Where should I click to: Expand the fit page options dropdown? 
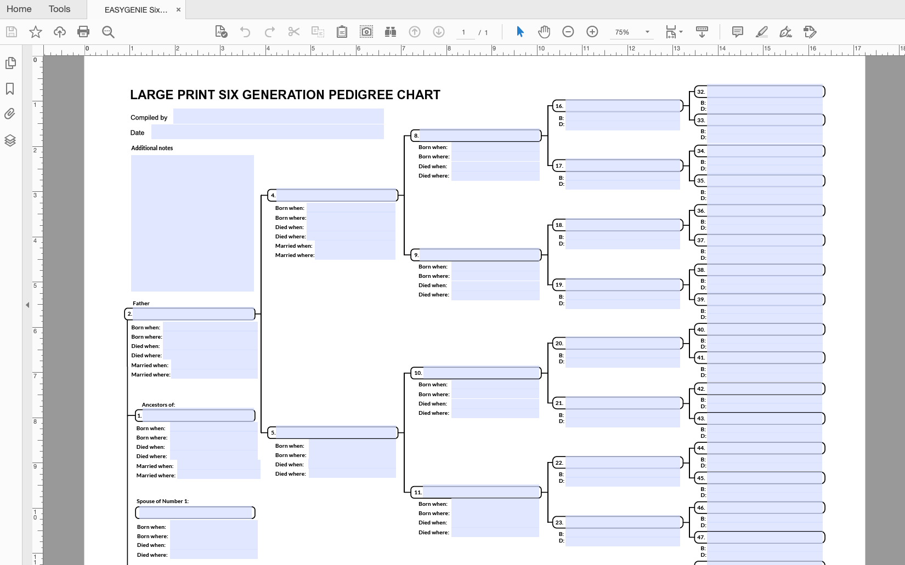(x=681, y=32)
